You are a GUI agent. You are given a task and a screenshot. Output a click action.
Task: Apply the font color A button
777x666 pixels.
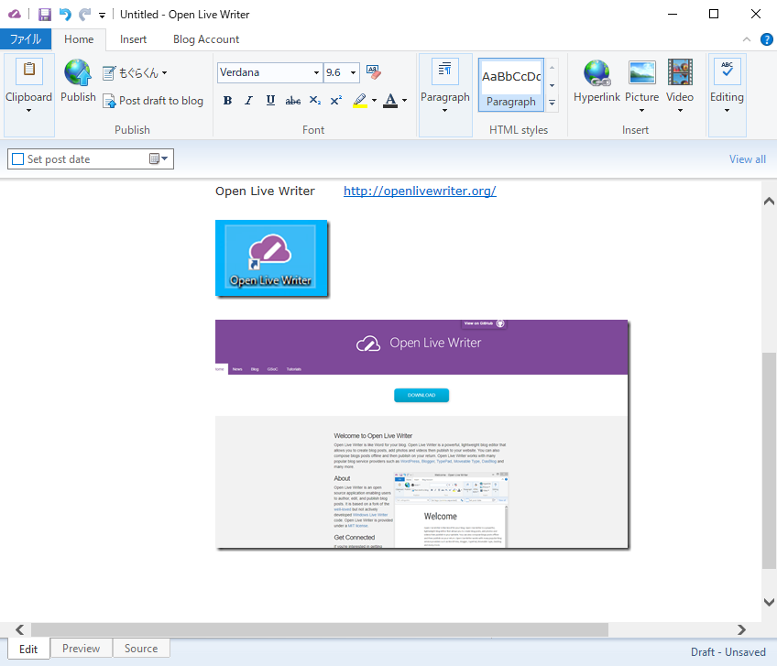point(390,101)
